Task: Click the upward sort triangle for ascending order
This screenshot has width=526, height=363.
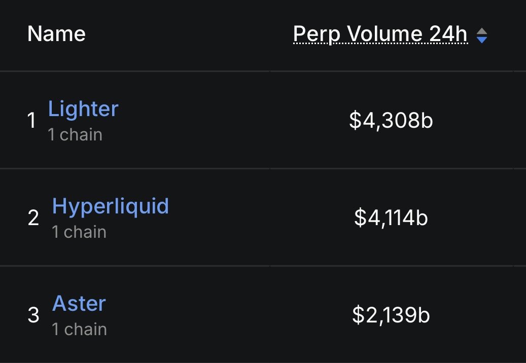Action: (x=482, y=31)
